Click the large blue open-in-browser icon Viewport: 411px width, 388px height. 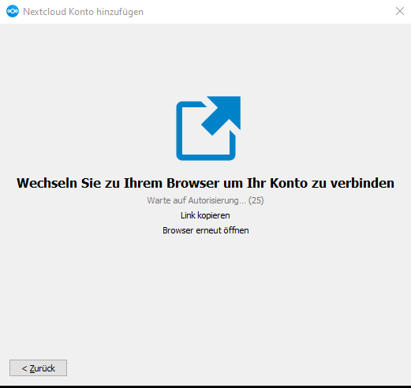click(208, 129)
